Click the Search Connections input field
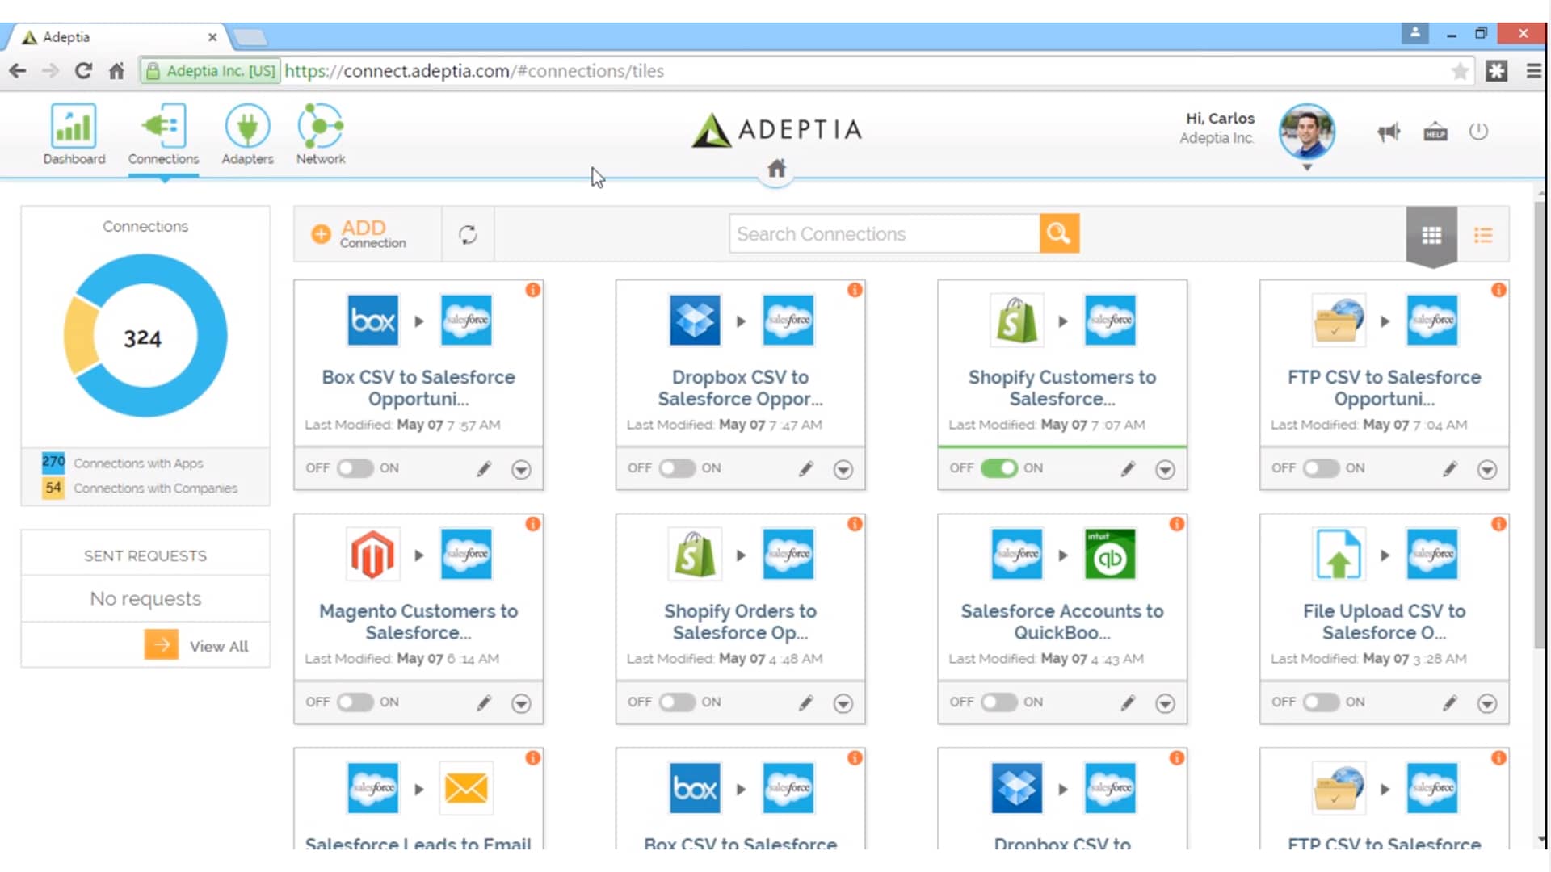 (x=884, y=234)
